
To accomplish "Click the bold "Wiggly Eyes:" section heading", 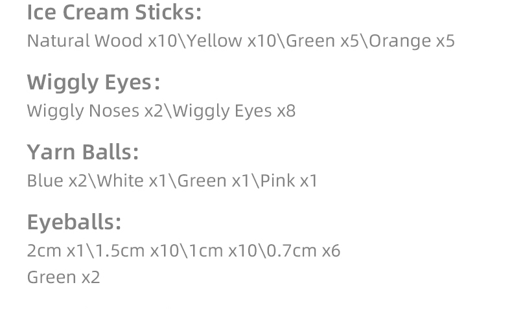I will click(93, 82).
